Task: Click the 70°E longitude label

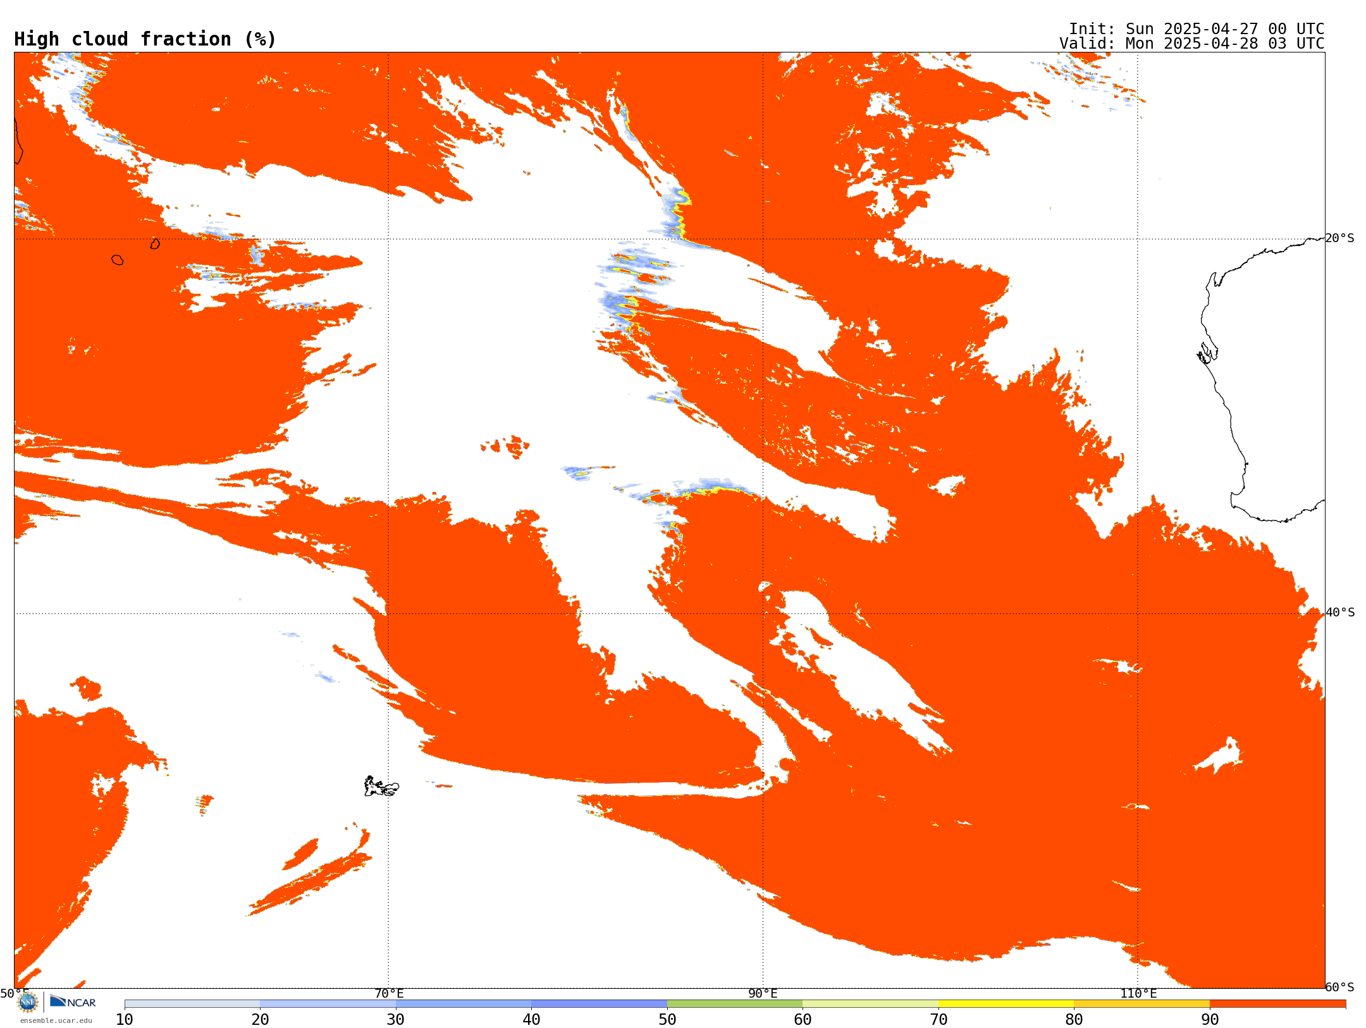Action: click(x=389, y=993)
